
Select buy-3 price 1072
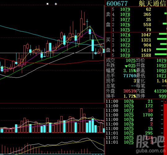tap(125, 45)
